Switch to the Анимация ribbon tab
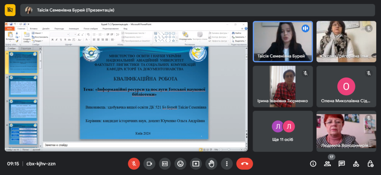The height and width of the screenshot is (175, 381). pyautogui.click(x=73, y=28)
